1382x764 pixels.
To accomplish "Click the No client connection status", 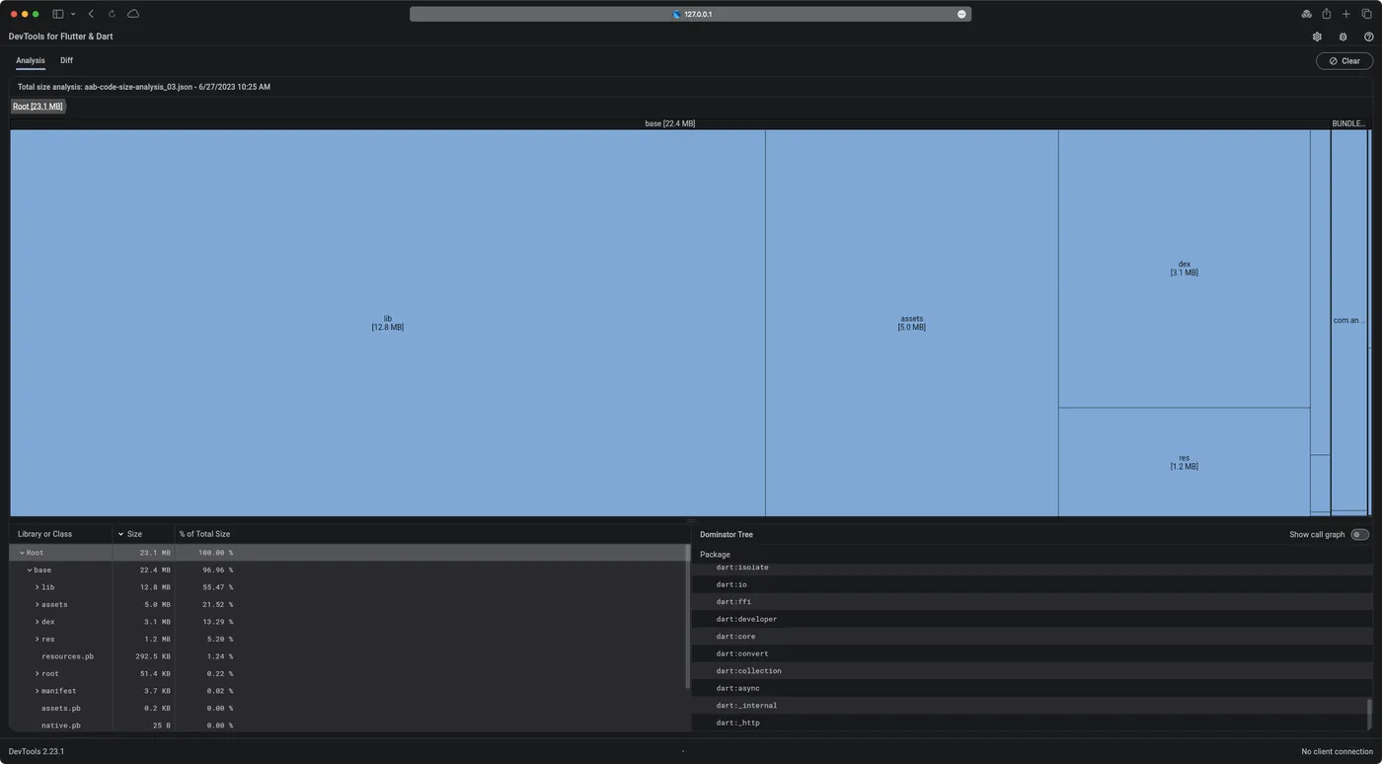I will tap(1337, 751).
